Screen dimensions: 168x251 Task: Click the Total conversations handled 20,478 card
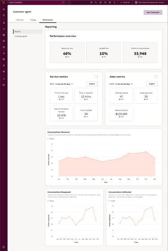point(61,113)
